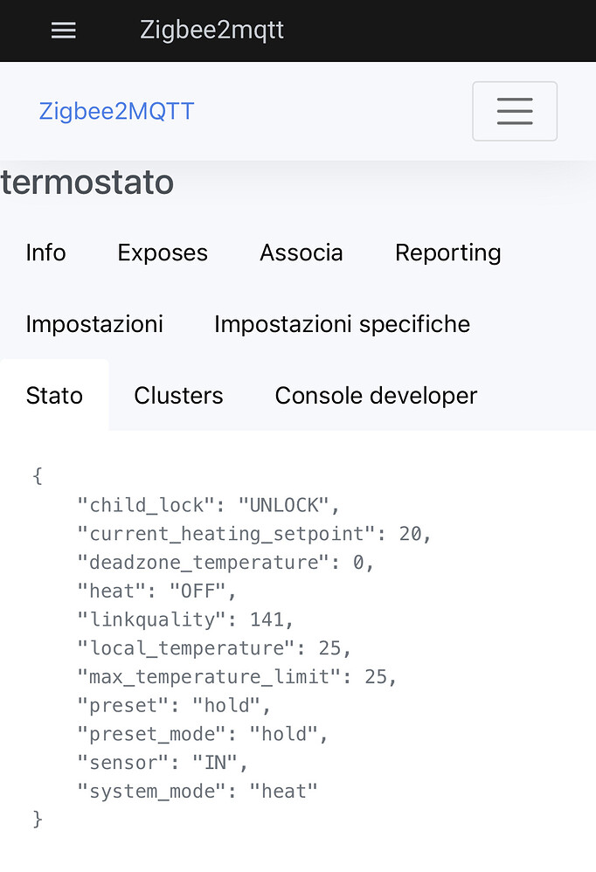Open the Console developer tab
Viewport: 596px width, 872px height.
pyautogui.click(x=376, y=396)
